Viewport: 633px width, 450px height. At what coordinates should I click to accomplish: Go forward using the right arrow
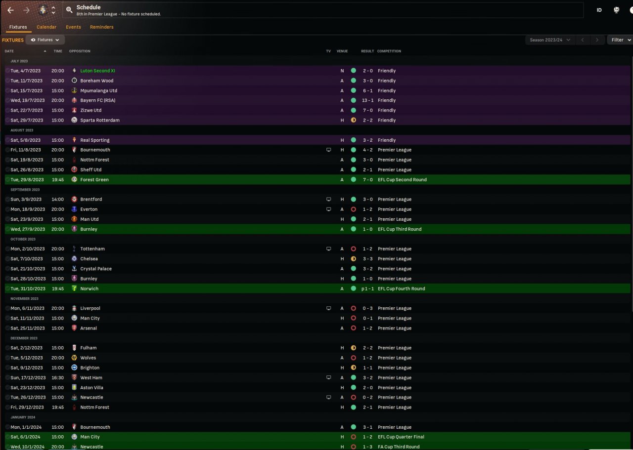click(26, 10)
